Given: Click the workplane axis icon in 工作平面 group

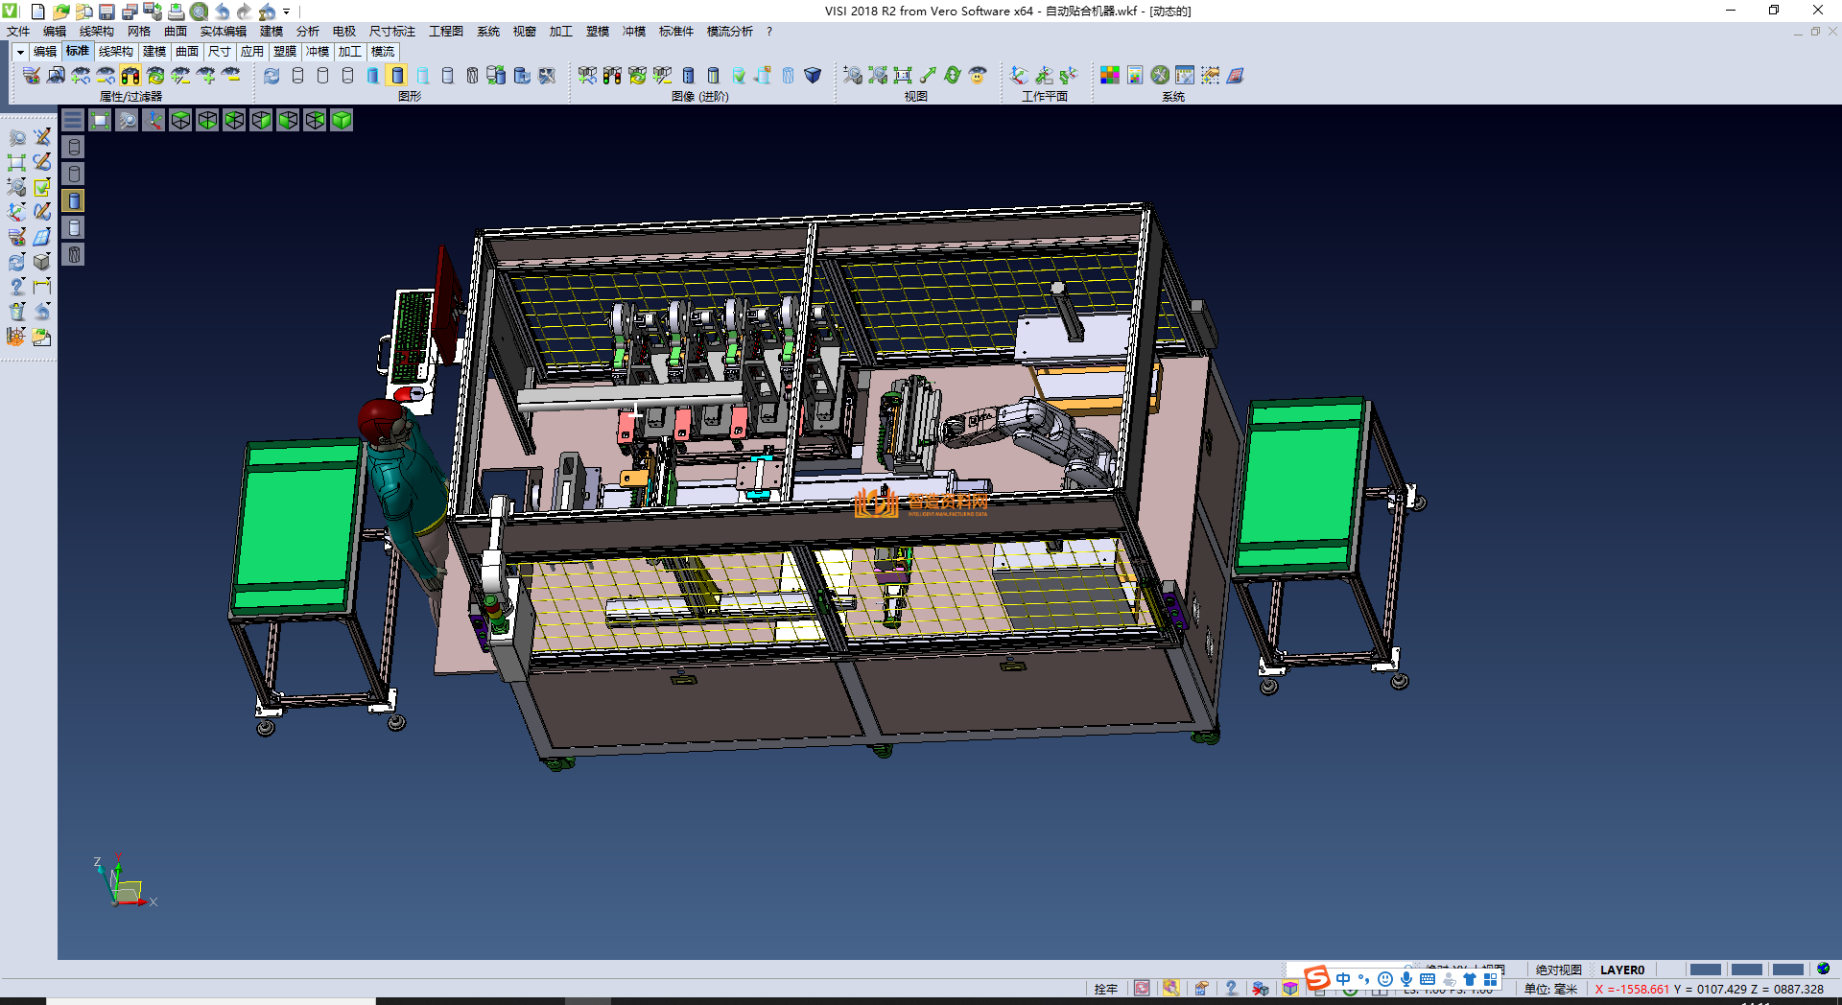Looking at the screenshot, I should 1019,76.
